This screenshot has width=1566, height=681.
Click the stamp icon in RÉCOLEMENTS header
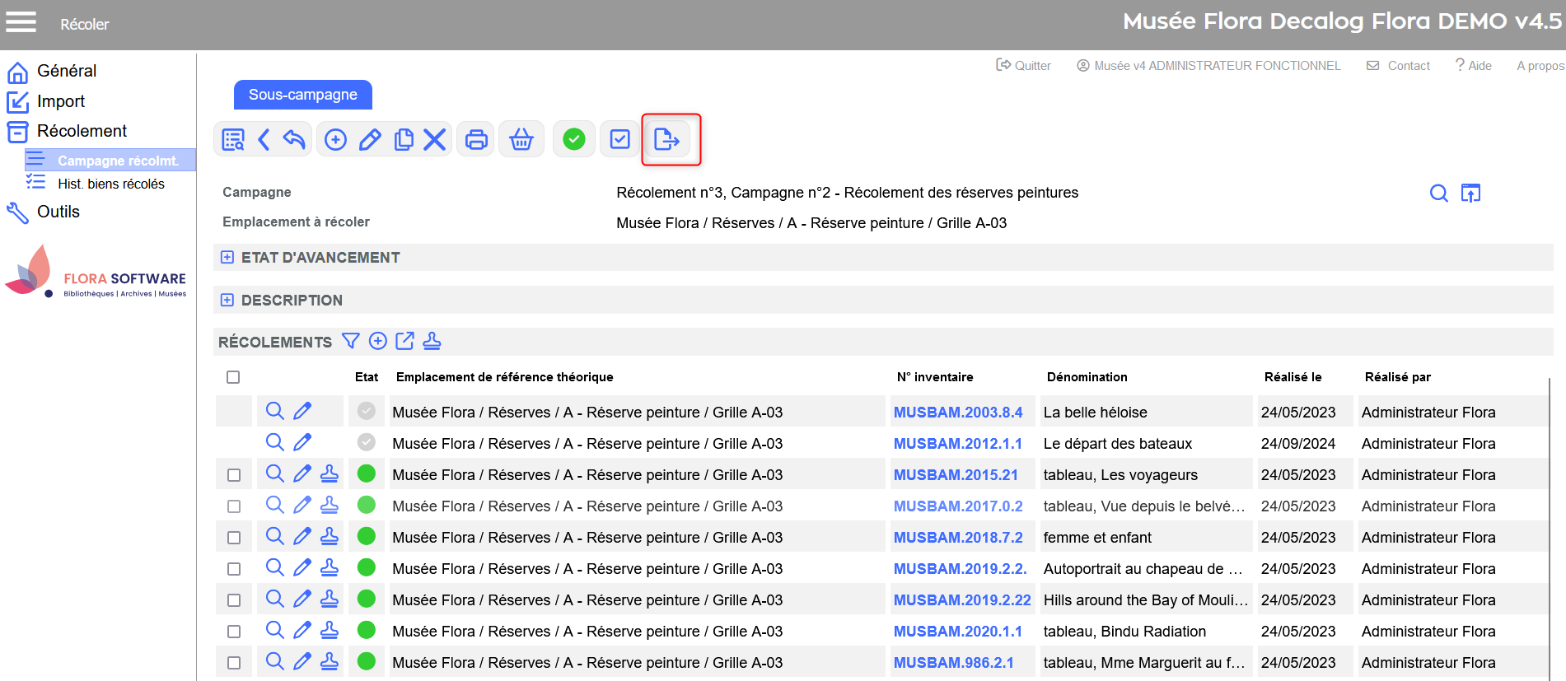click(x=432, y=341)
